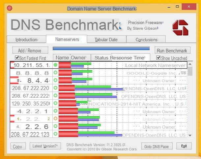Click status circle for 4.2.2.1
Viewport: 201px width, 159px height.
55,111
